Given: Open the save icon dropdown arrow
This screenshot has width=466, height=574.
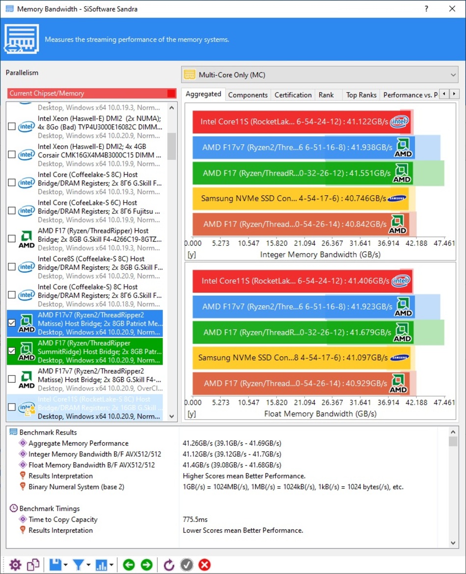Looking at the screenshot, I should [x=66, y=565].
